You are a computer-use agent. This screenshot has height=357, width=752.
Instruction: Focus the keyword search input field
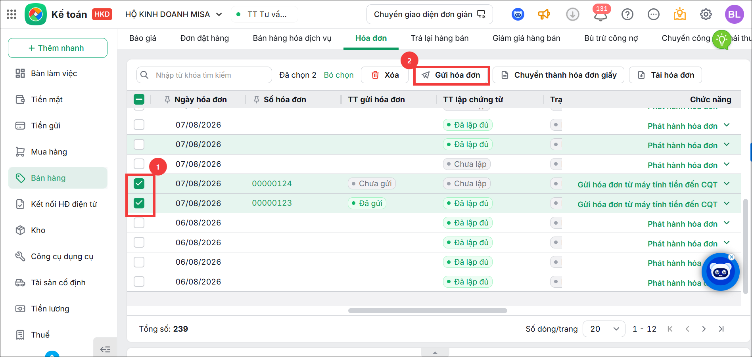coord(204,75)
